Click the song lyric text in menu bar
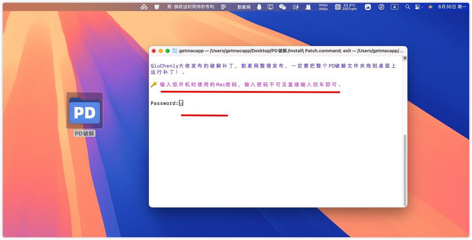 tap(191, 7)
